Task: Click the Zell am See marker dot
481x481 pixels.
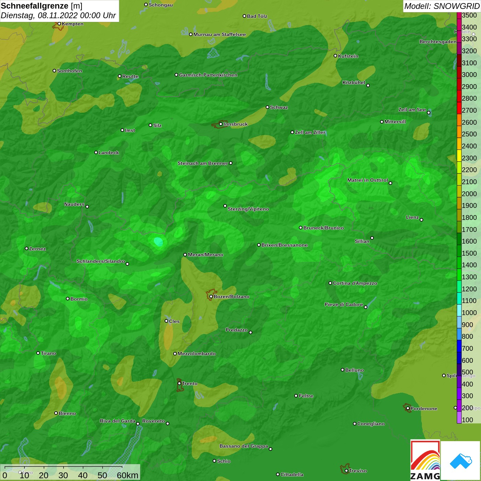Action: pos(428,113)
